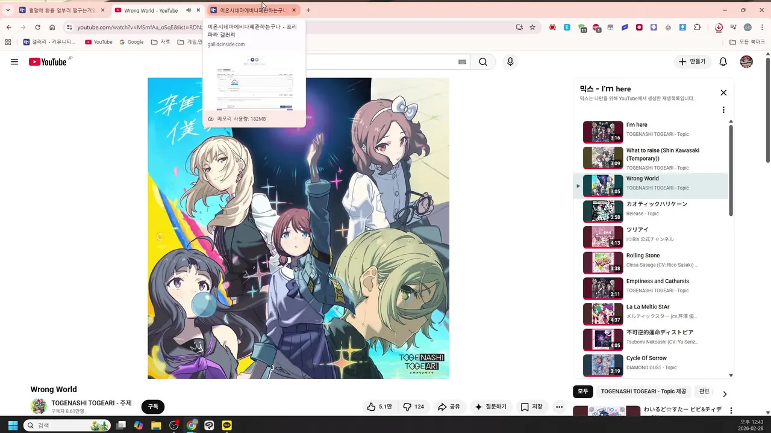The image size is (771, 433).
Task: Click the playlist panel scrollbar
Action: click(x=731, y=171)
